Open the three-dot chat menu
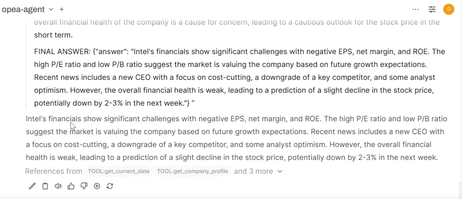 [x=415, y=9]
